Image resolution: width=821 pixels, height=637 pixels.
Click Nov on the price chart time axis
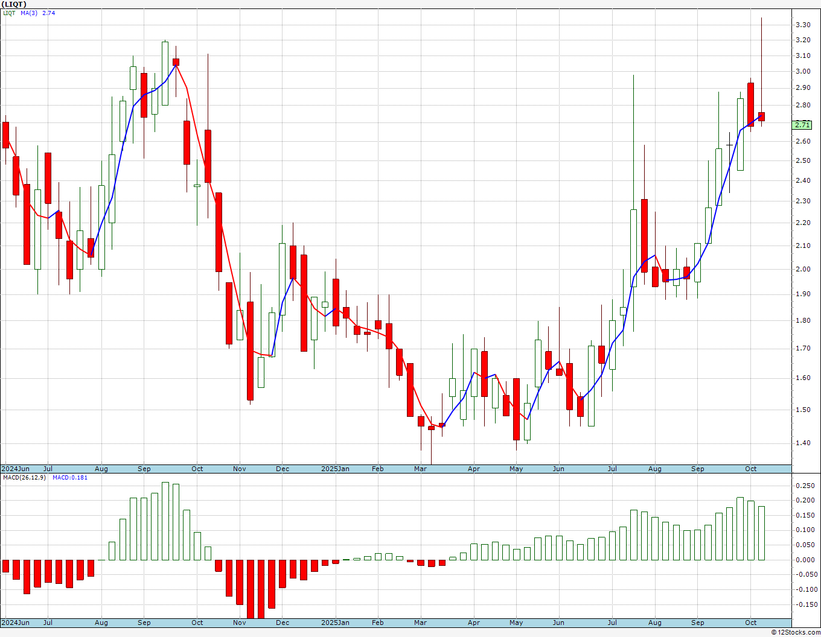click(x=240, y=469)
